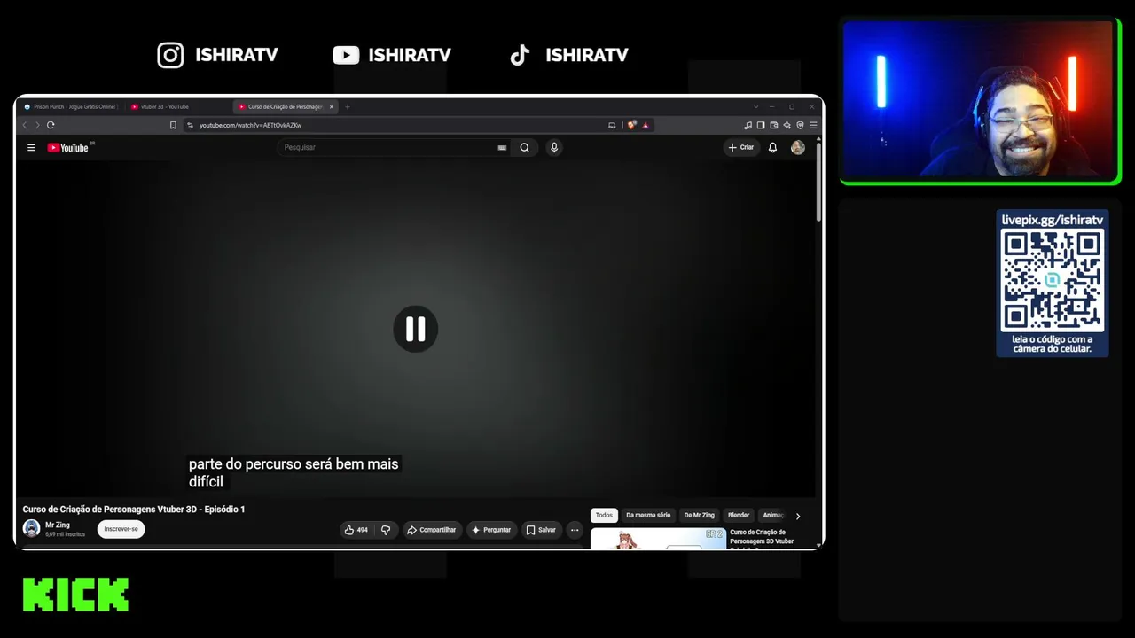Expand the browser tab search dropdown
Viewport: 1135px width, 638px height.
(x=755, y=107)
